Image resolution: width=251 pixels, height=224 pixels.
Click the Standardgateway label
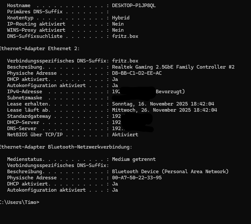29,116
